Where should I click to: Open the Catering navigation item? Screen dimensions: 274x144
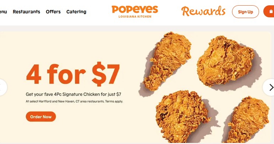[76, 12]
